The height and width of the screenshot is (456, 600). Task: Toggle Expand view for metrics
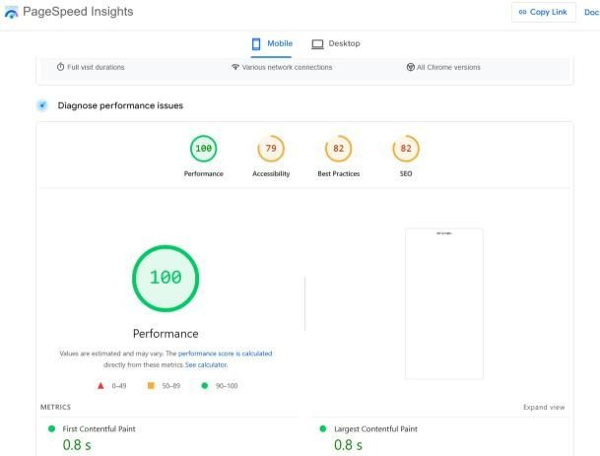point(544,407)
